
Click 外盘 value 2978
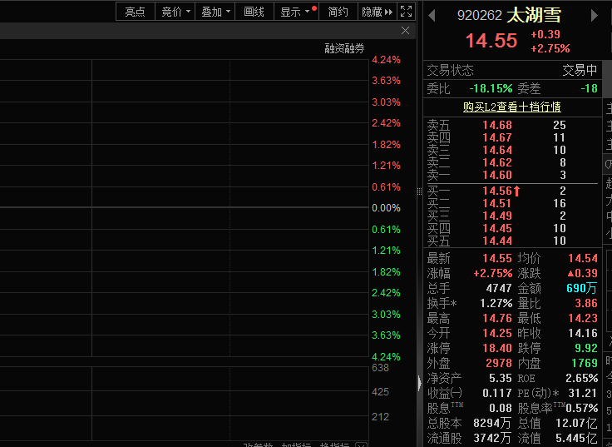pos(499,364)
